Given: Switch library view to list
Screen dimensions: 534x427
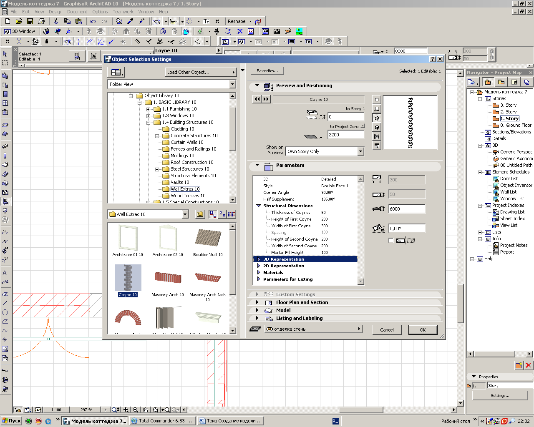Looking at the screenshot, I should [x=231, y=214].
